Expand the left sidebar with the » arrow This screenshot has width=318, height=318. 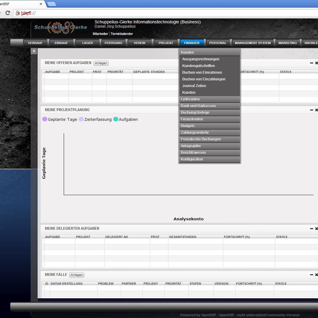point(34,51)
